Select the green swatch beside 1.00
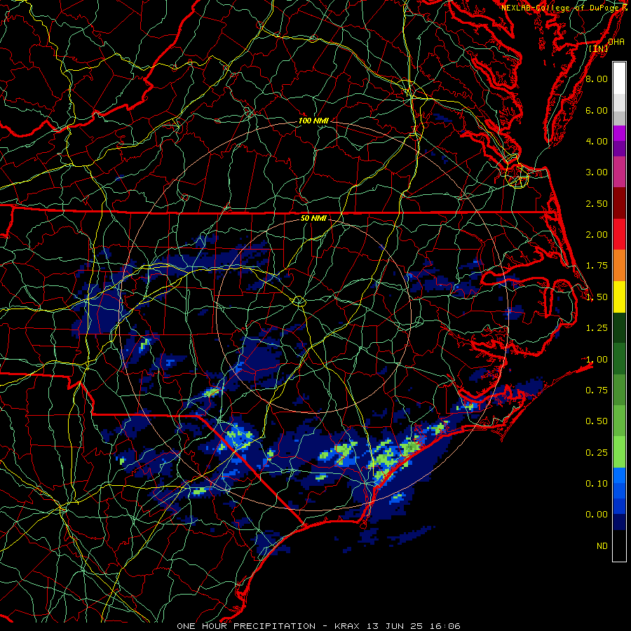Viewport: 631px width, 631px height. 619,359
